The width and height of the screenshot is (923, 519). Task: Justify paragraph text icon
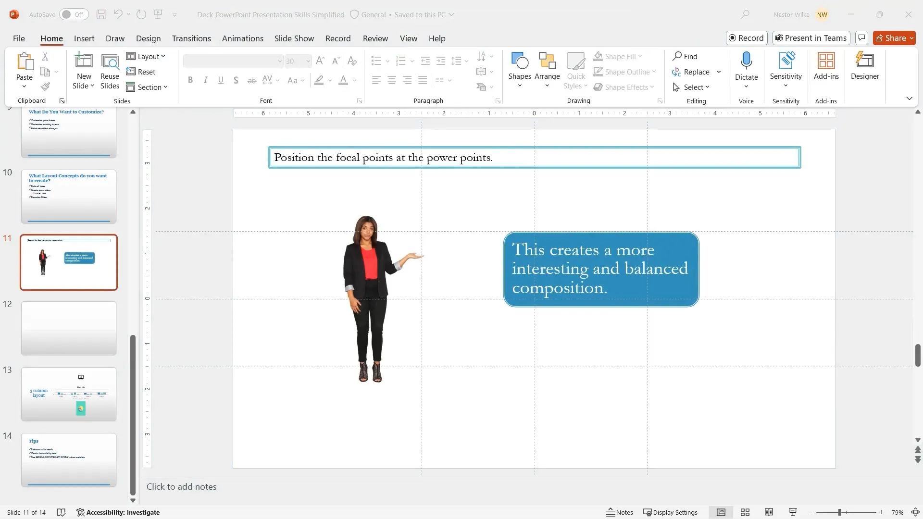pyautogui.click(x=423, y=80)
